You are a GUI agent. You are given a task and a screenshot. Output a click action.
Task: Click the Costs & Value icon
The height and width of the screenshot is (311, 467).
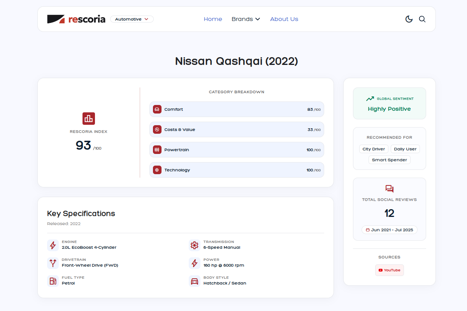click(157, 129)
